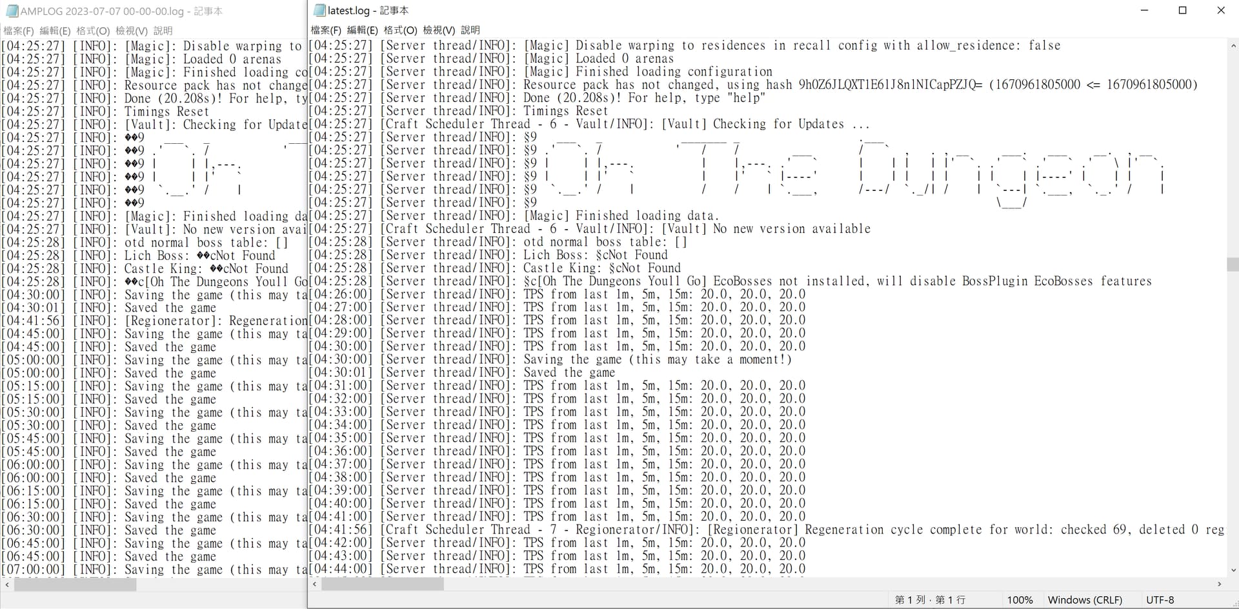Open 格式(O) menu in latest.log window
This screenshot has width=1239, height=609.
coord(400,30)
